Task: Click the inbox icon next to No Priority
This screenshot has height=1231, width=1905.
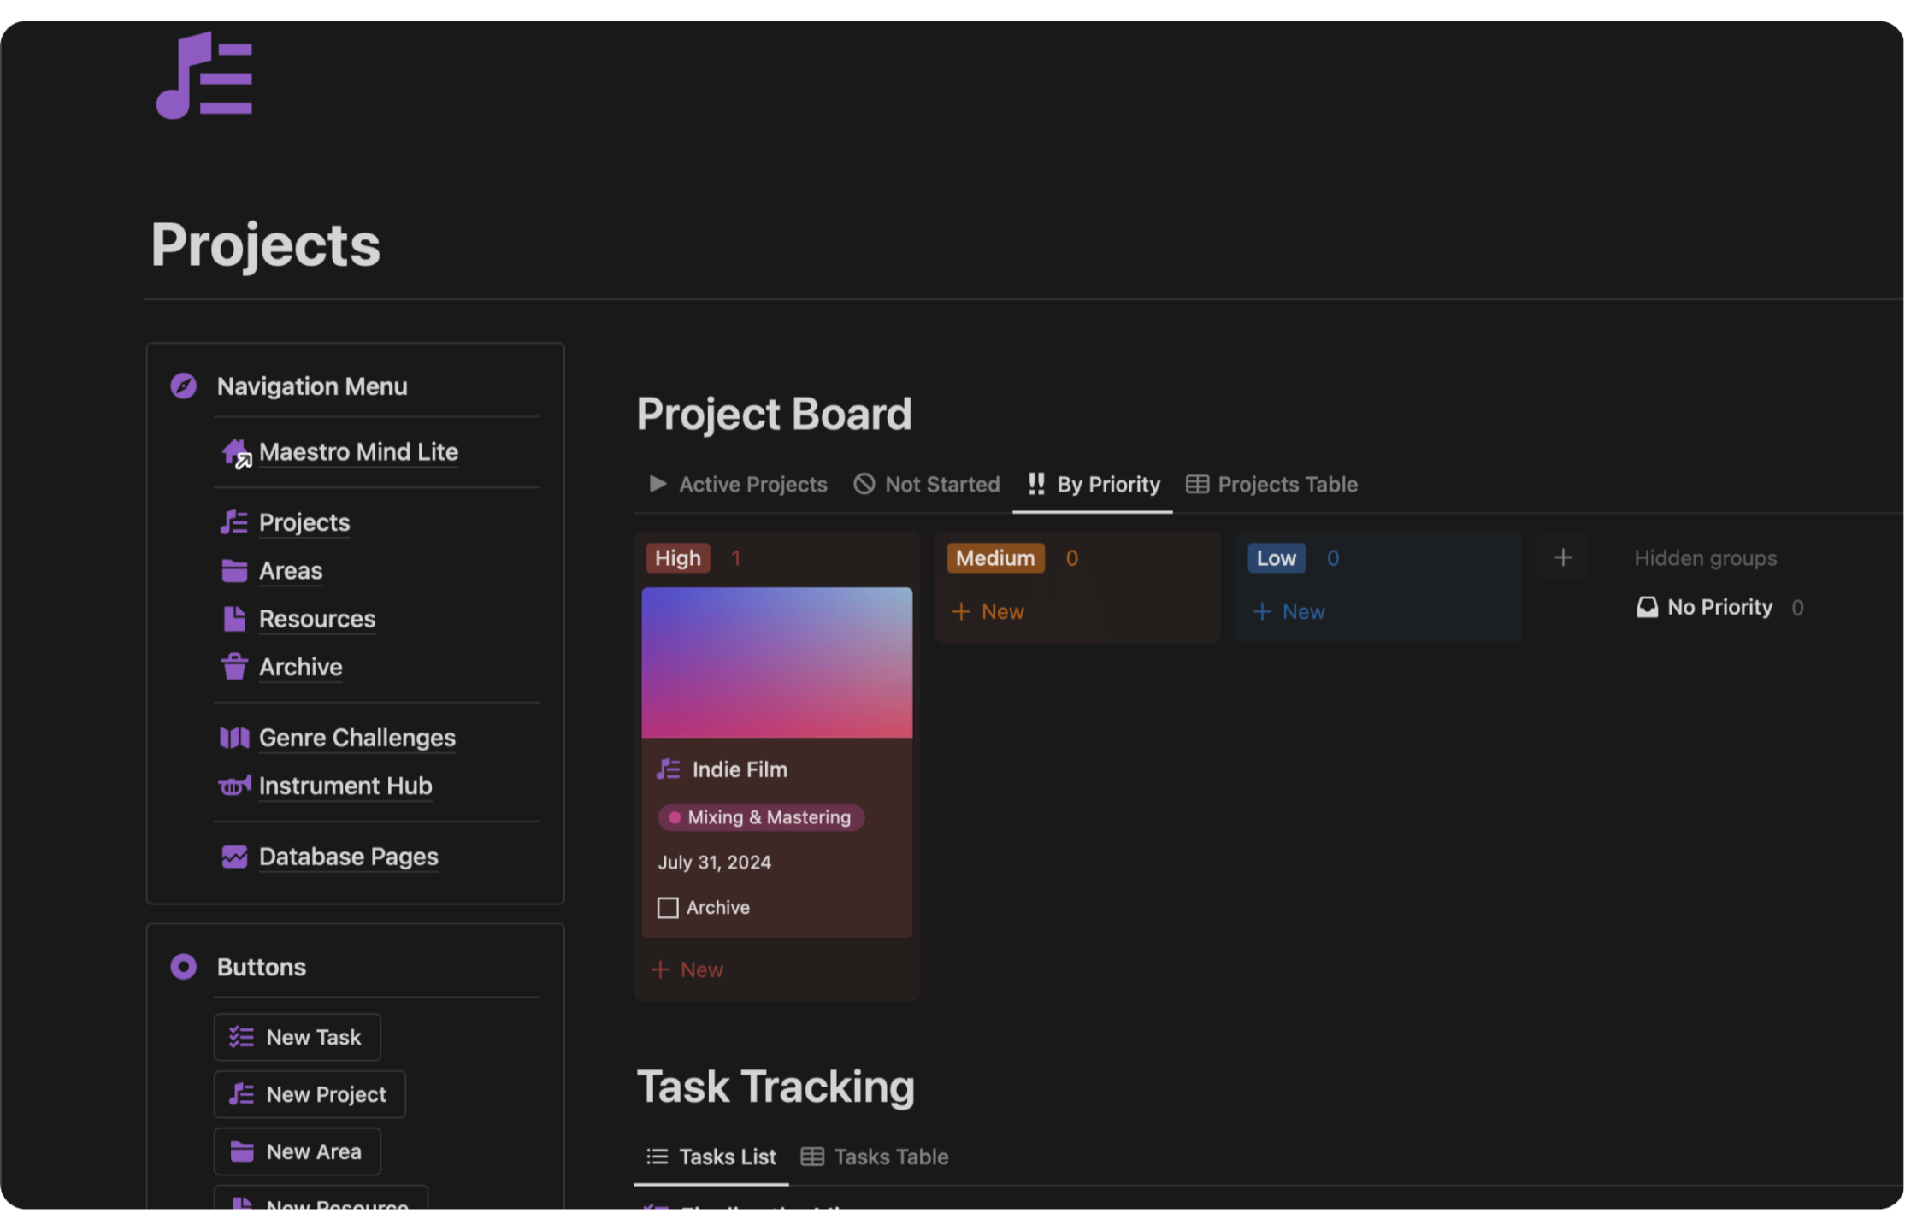Action: click(x=1647, y=608)
